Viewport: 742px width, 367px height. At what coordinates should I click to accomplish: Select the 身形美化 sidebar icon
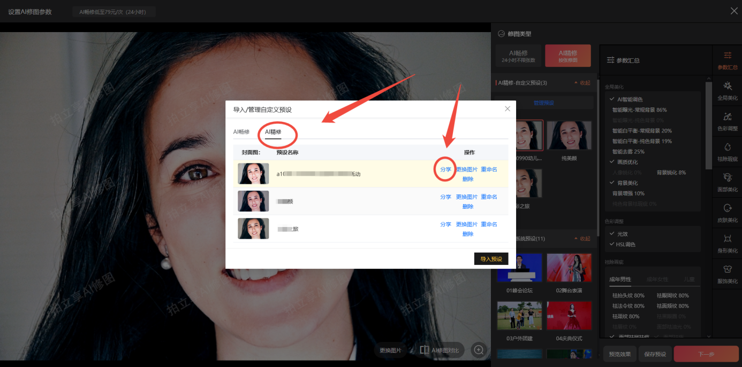[727, 243]
